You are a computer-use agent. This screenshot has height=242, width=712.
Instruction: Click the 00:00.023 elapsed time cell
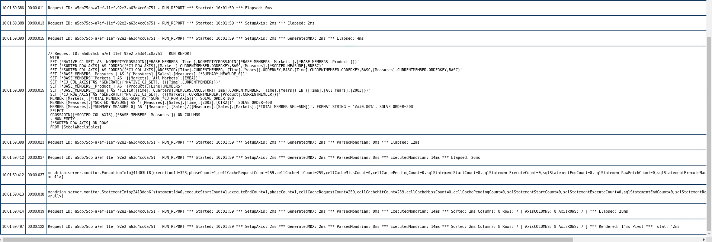click(x=36, y=142)
